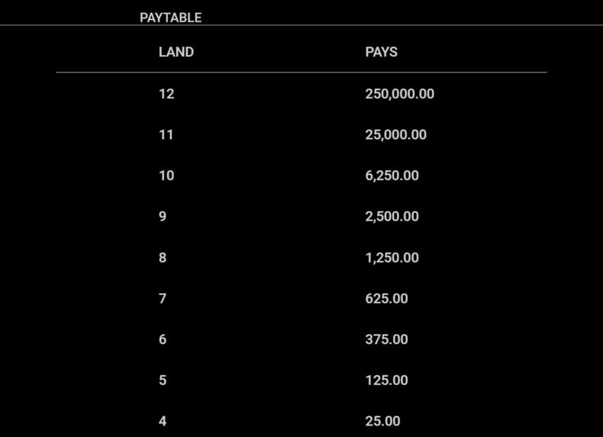Click the 125.00 payout value
The width and height of the screenshot is (603, 437).
[386, 380]
